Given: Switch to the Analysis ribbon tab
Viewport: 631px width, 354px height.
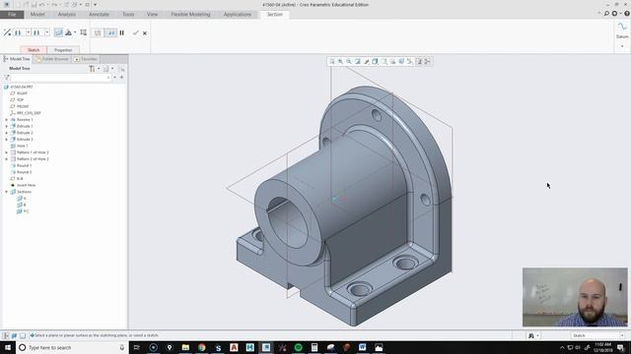Looking at the screenshot, I should pyautogui.click(x=67, y=15).
